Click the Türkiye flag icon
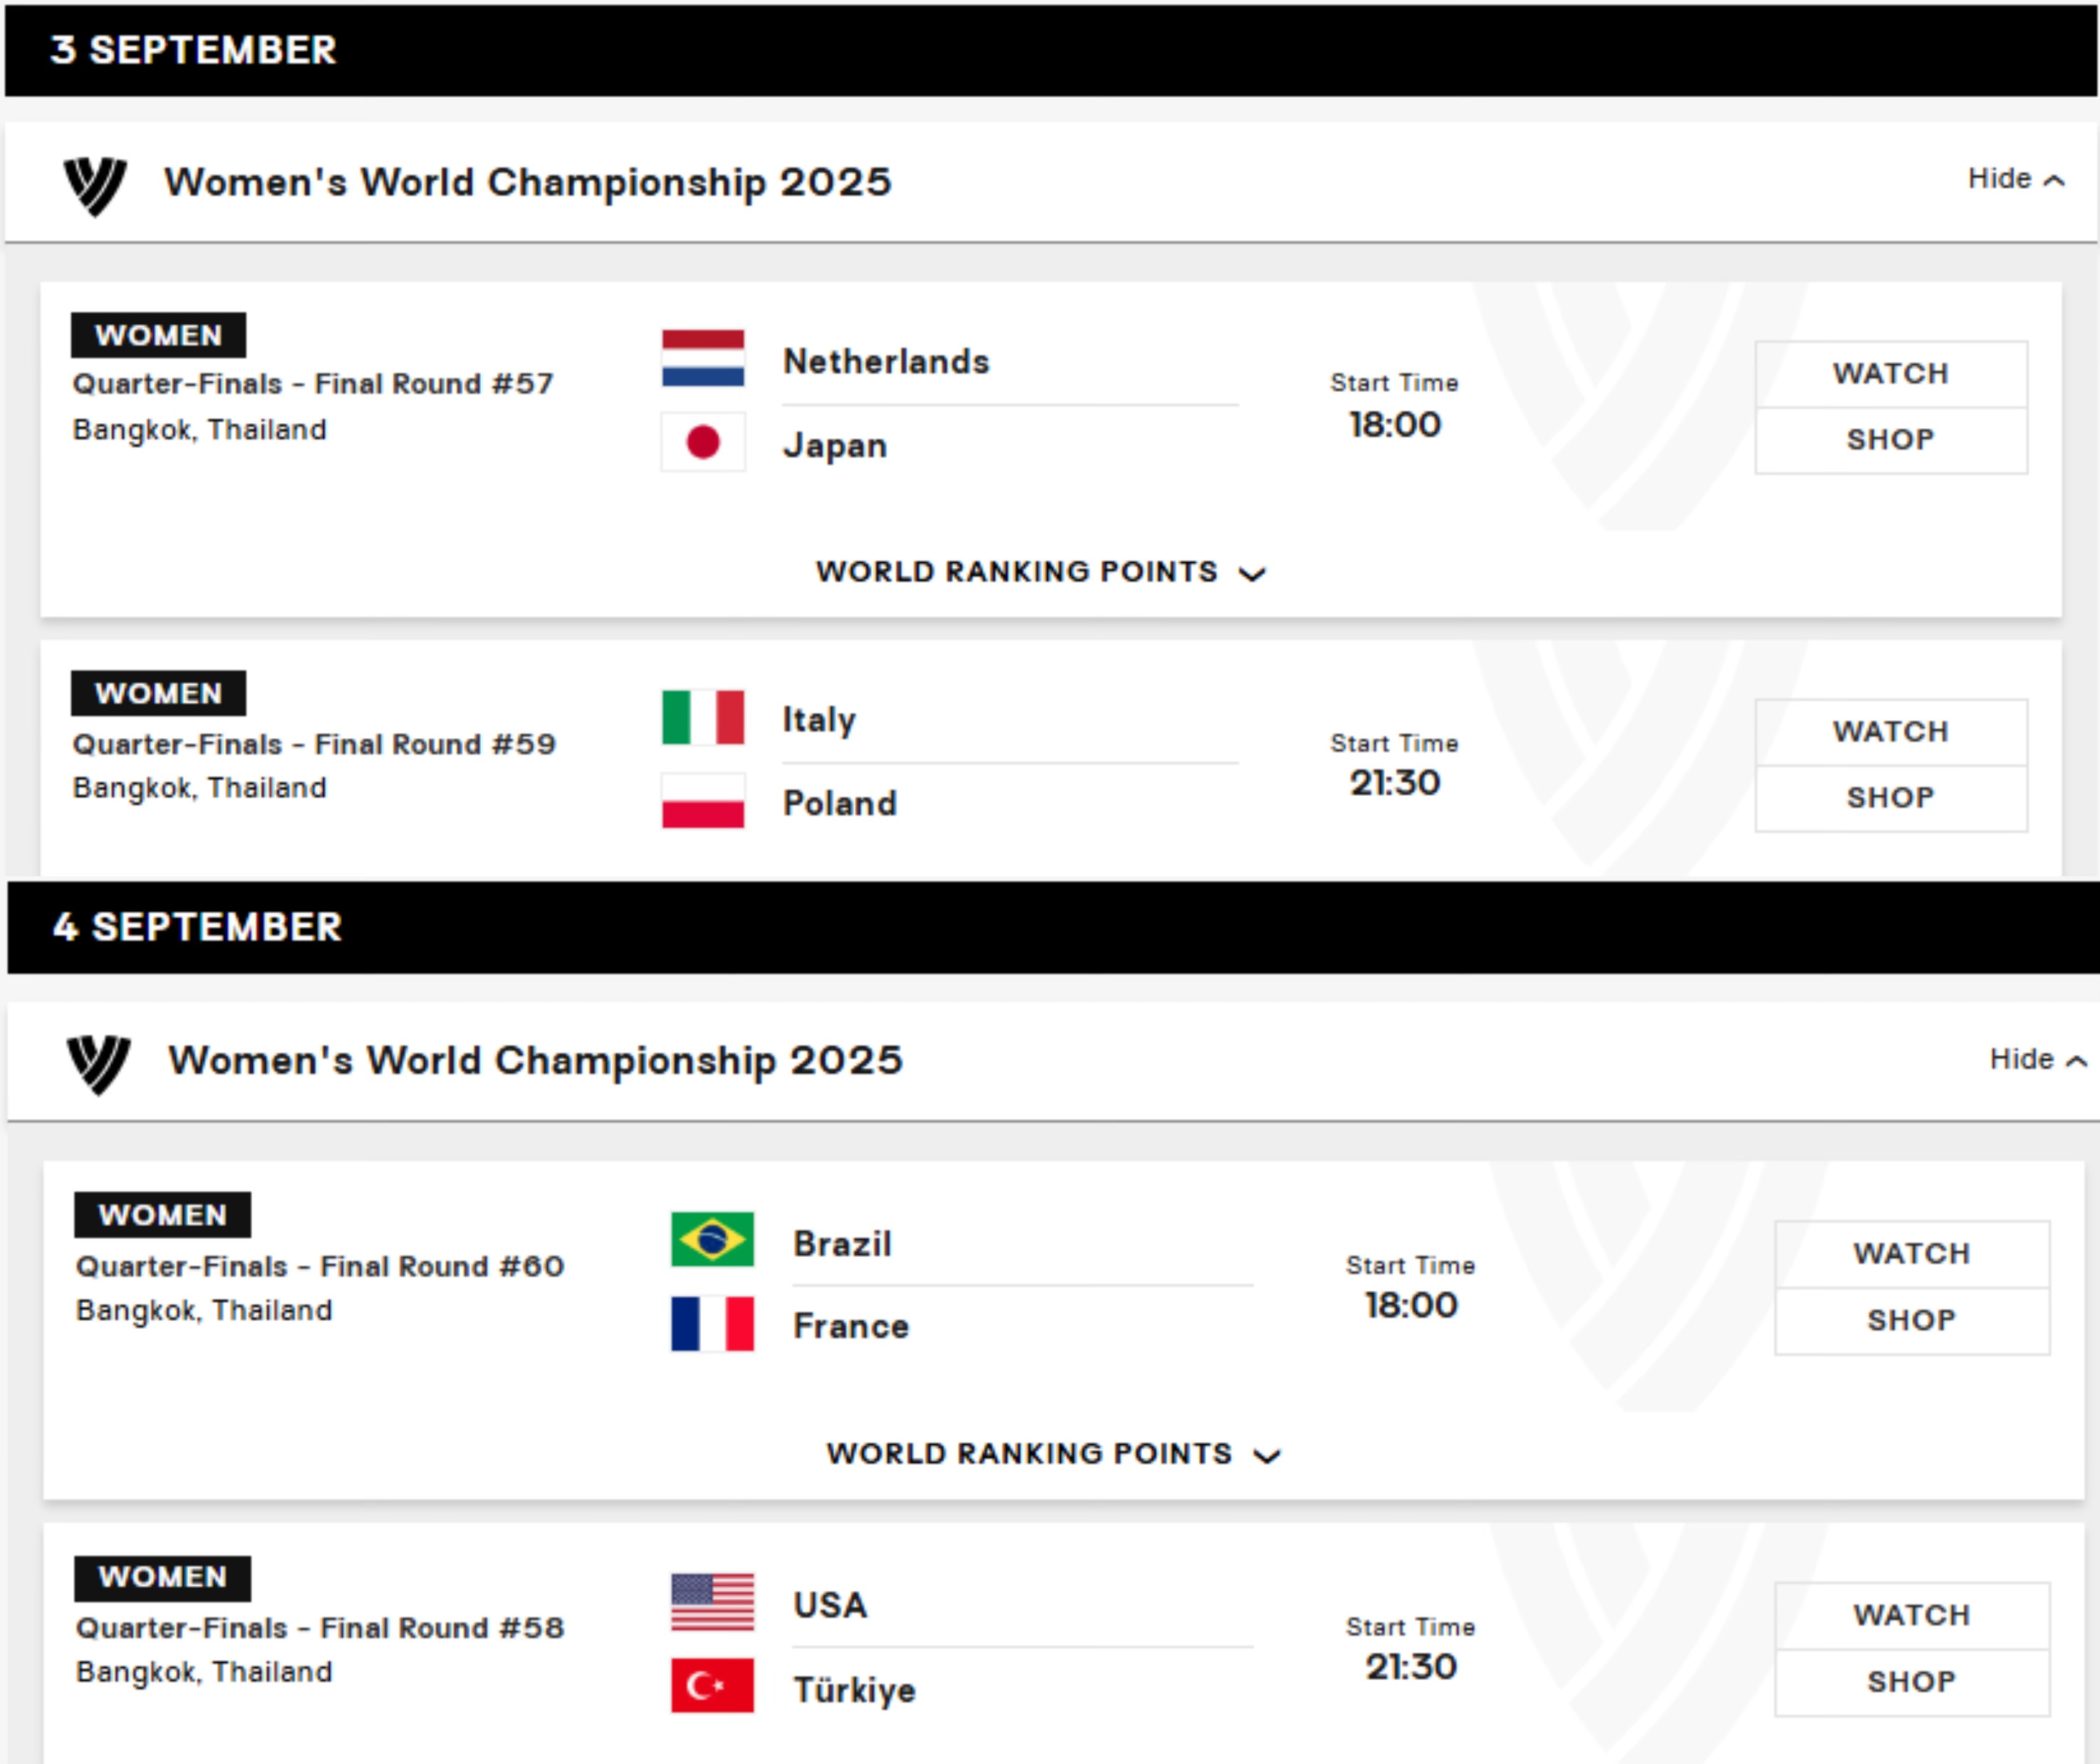 tap(712, 1686)
